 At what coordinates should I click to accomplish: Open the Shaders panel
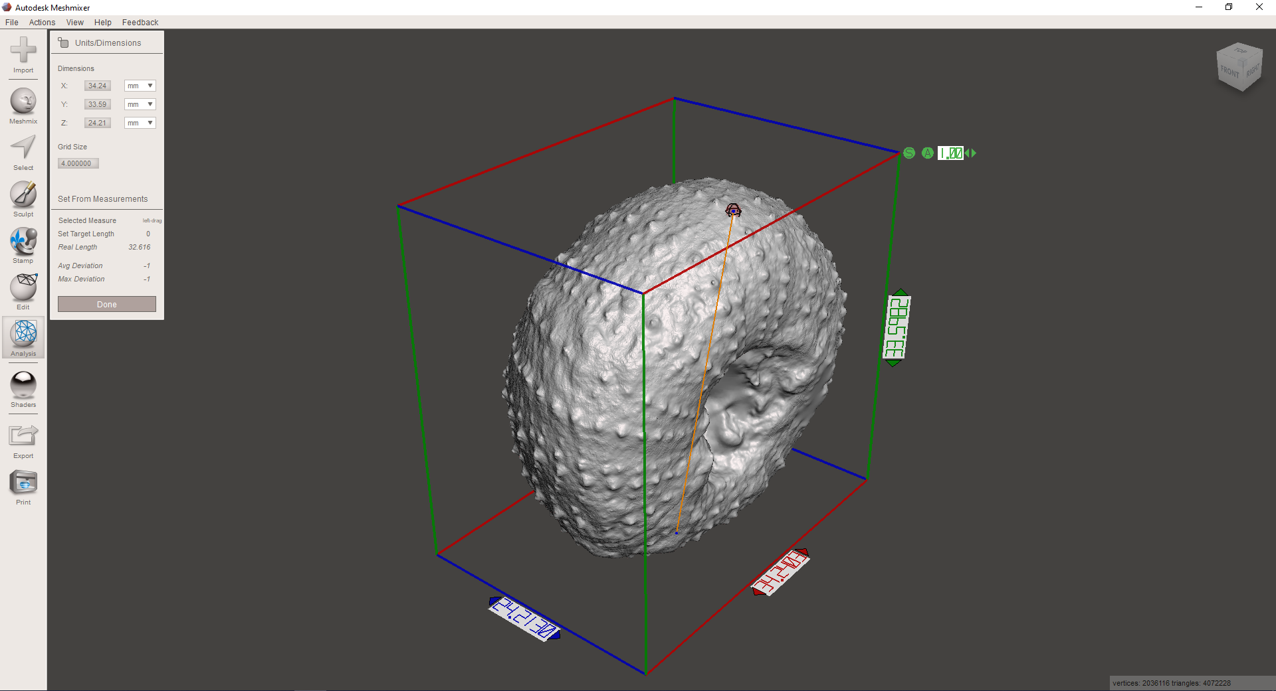coord(23,385)
